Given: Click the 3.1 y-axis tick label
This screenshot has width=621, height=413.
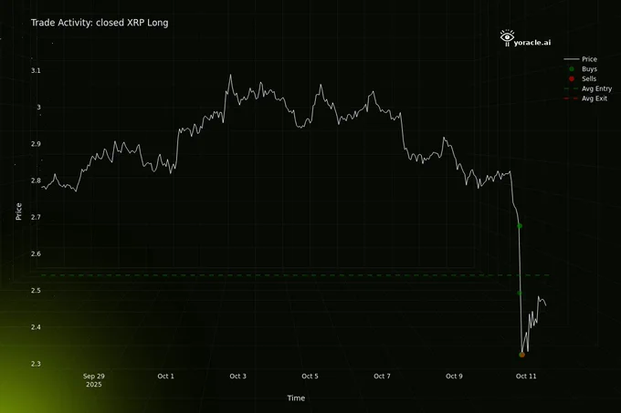Looking at the screenshot, I should pyautogui.click(x=36, y=70).
